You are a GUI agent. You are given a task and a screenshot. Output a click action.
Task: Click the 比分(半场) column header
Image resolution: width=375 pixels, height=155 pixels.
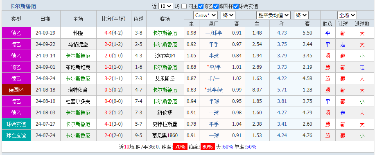point(113,19)
